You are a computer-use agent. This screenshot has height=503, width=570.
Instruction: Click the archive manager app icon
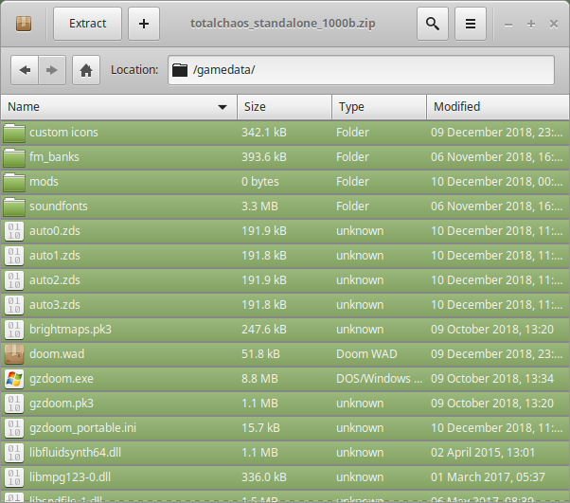pyautogui.click(x=24, y=24)
